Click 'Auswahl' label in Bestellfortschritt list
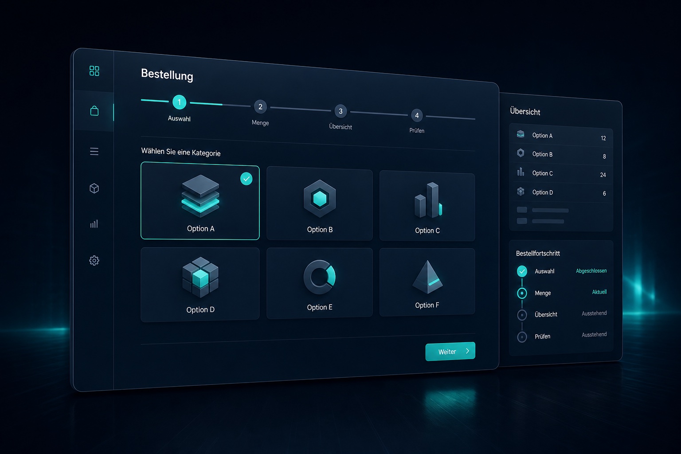681x454 pixels. coord(544,271)
